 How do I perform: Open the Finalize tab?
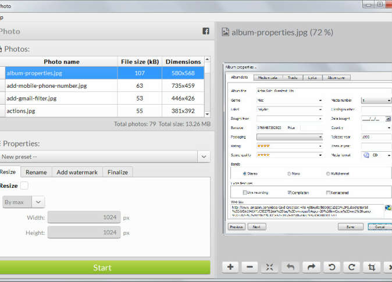click(x=118, y=172)
